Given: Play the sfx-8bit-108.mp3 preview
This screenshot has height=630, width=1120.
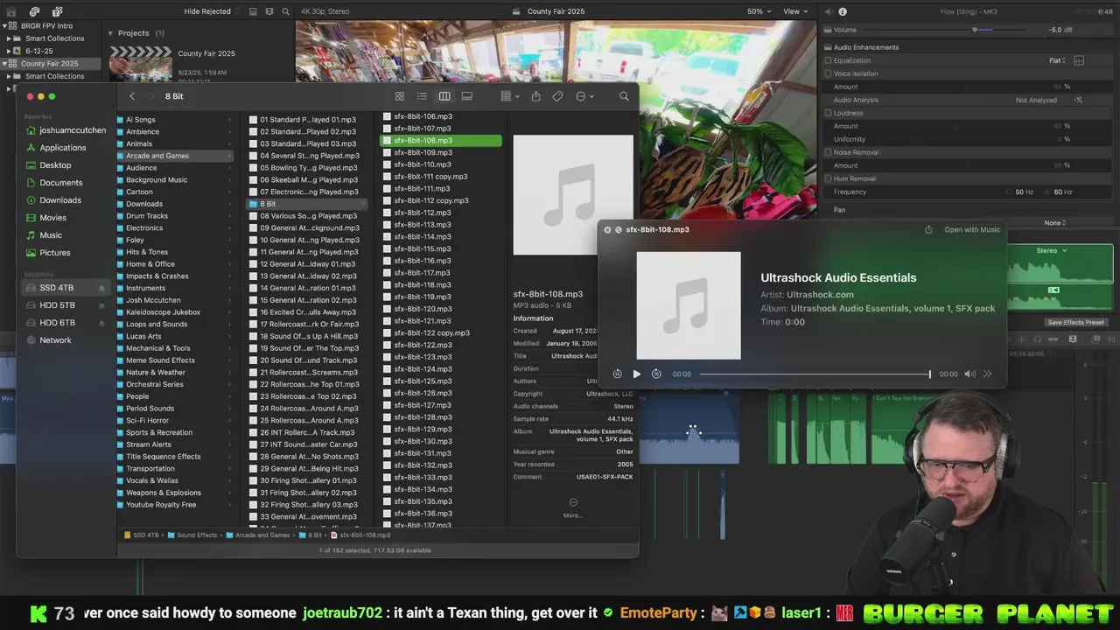Looking at the screenshot, I should (636, 374).
